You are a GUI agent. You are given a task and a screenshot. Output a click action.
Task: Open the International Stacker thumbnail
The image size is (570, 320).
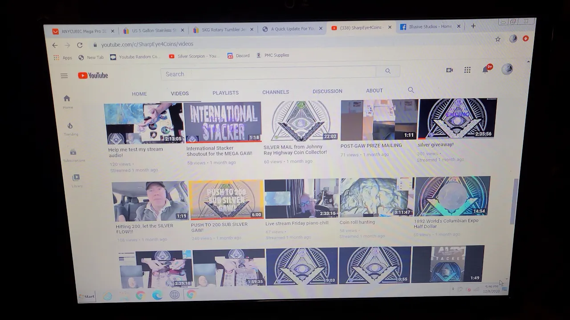point(223,122)
